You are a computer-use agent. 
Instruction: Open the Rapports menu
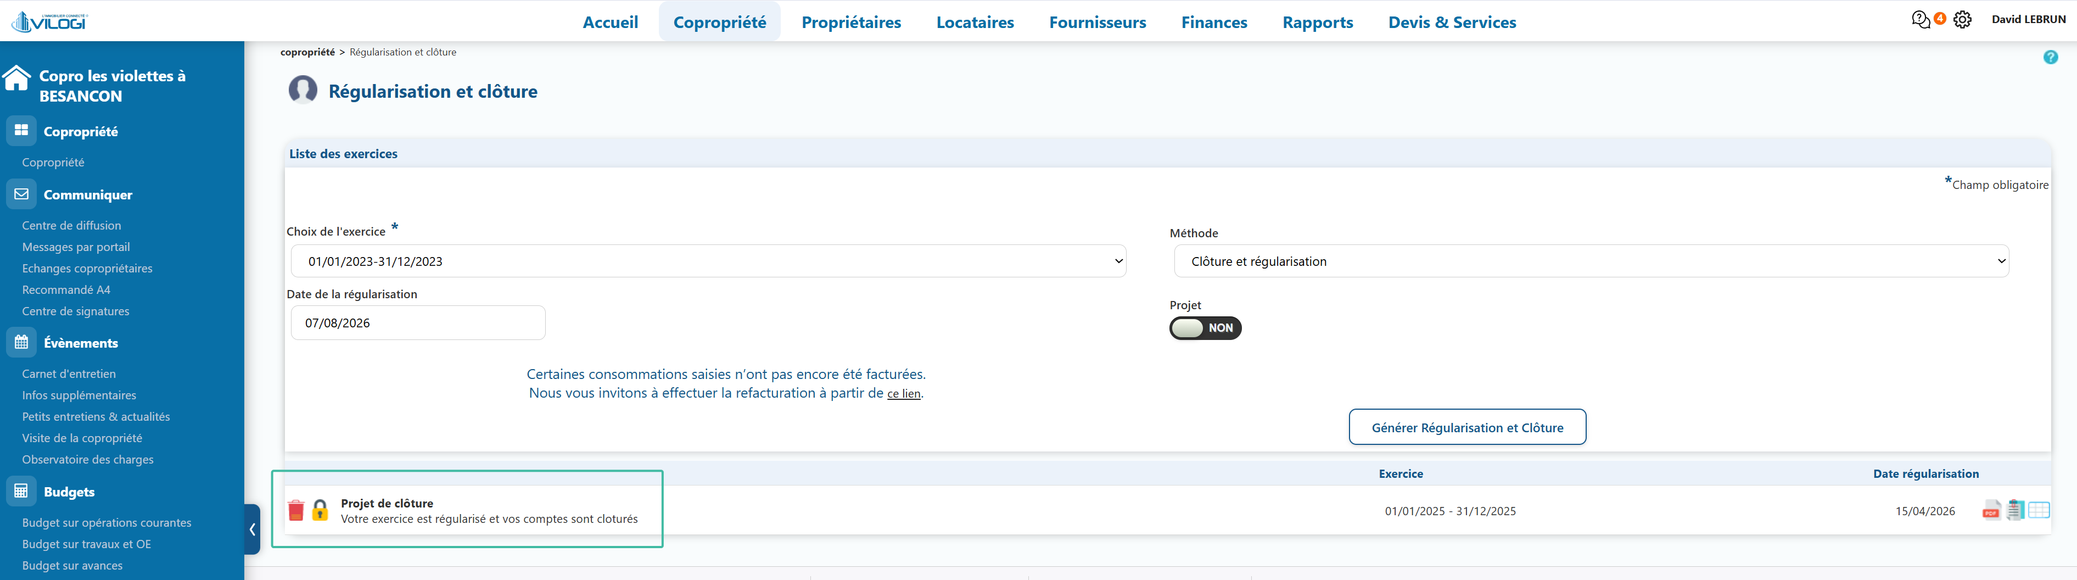[x=1318, y=22]
